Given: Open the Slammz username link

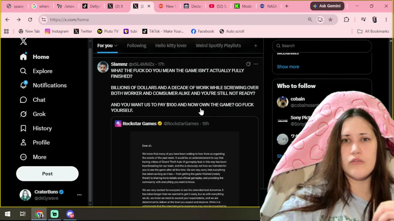Looking at the screenshot, I should click(x=119, y=64).
